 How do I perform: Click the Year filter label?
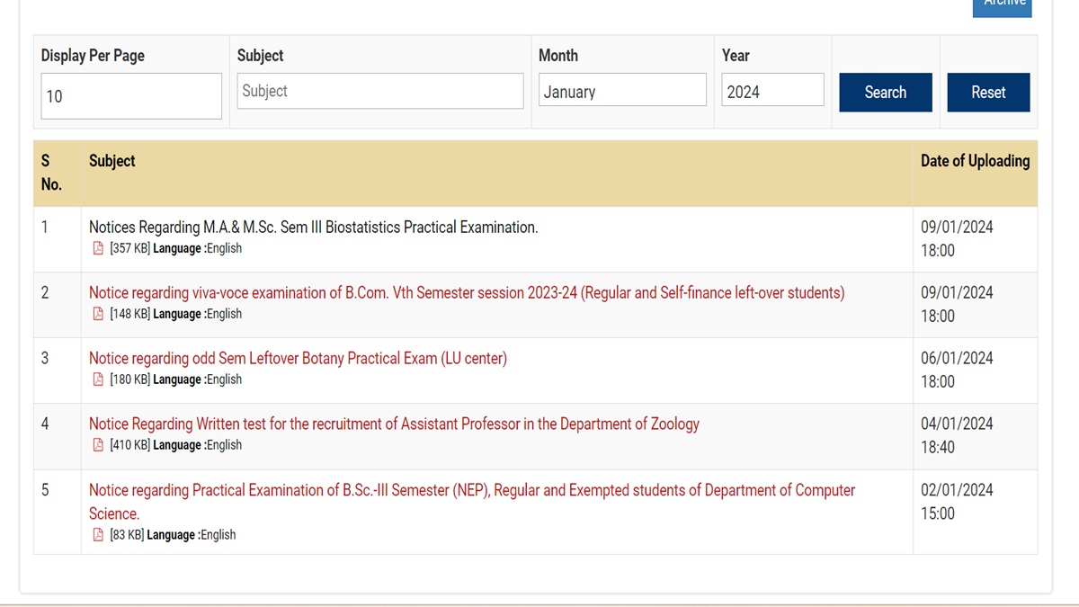tap(736, 56)
